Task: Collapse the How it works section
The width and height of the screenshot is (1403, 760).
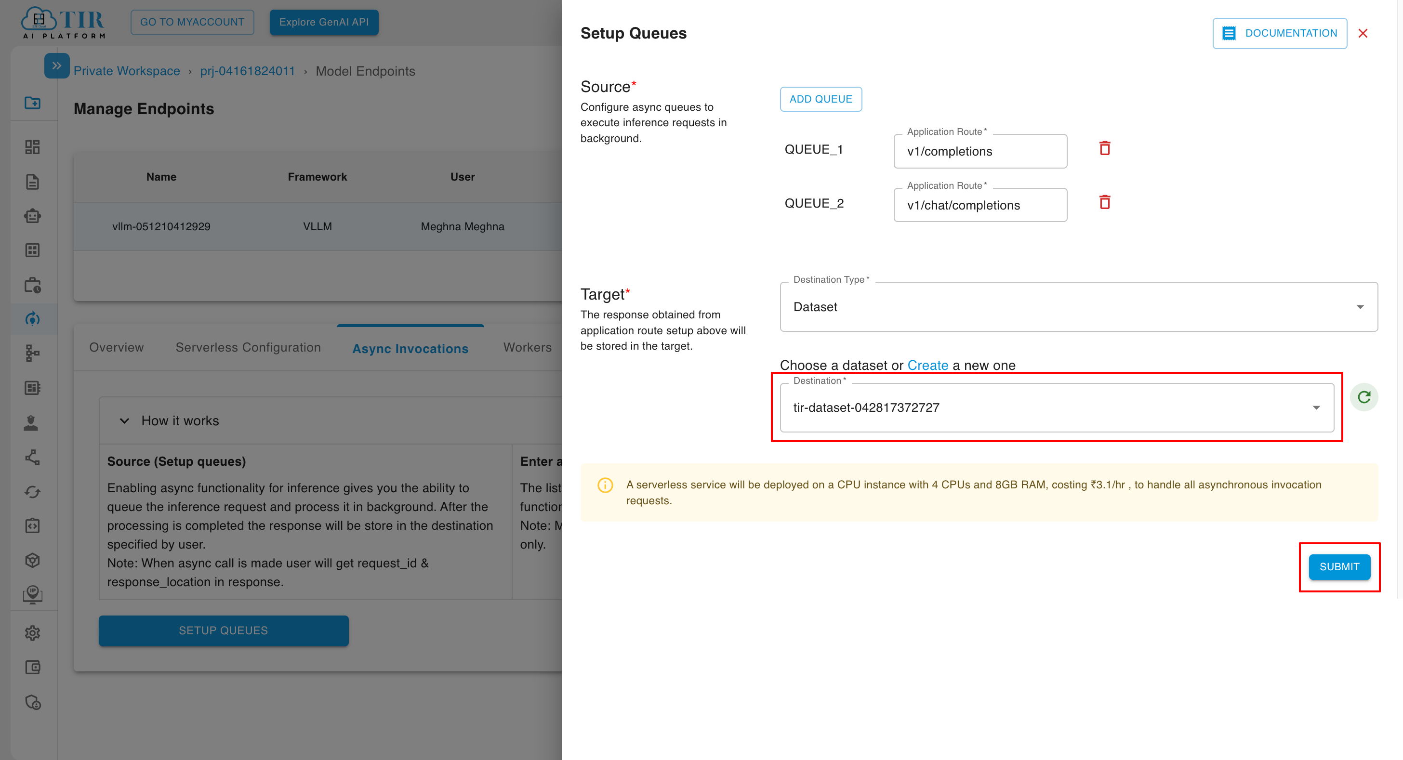Action: click(x=124, y=421)
